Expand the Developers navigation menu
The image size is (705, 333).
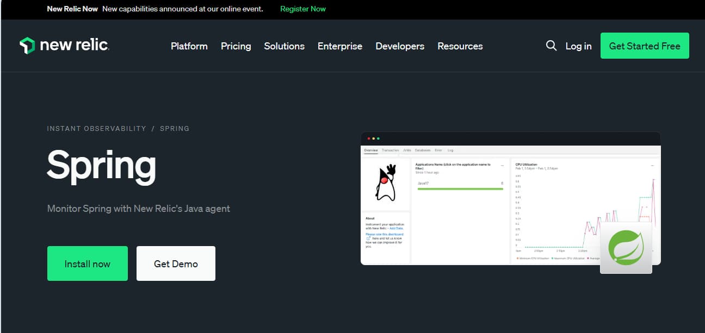tap(400, 46)
